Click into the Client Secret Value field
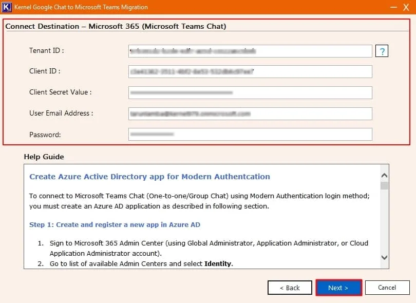This screenshot has height=303, width=416. [250, 92]
